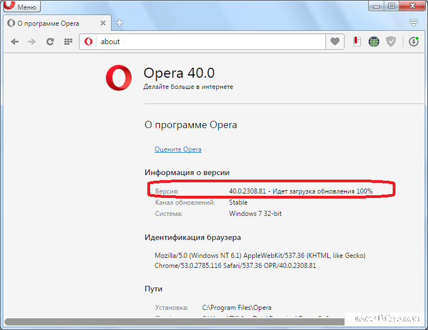Click the user agent line starting 'Chrome/53.0.2785.116'
The width and height of the screenshot is (428, 330).
click(235, 266)
